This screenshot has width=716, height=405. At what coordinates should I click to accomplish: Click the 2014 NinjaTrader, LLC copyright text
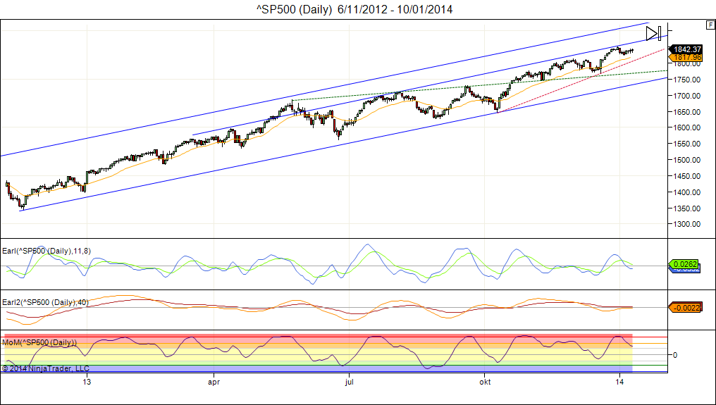click(46, 368)
